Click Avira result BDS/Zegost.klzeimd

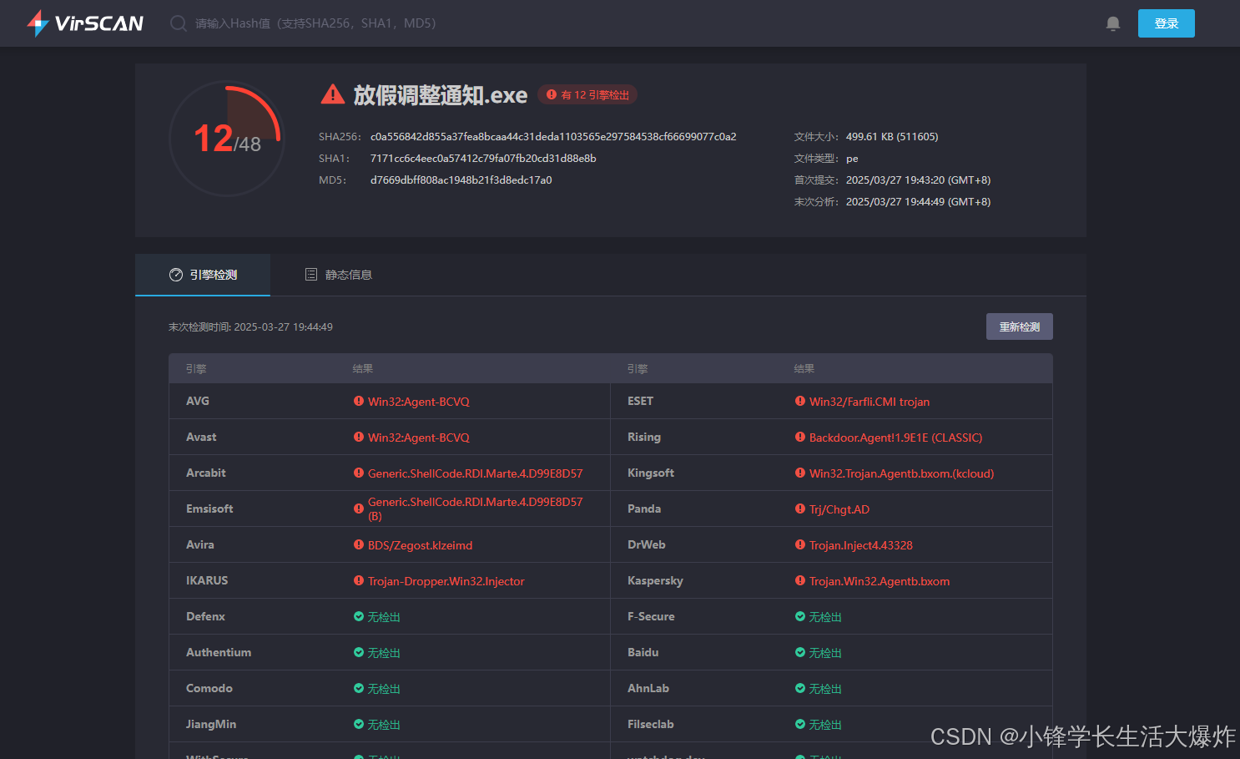[420, 545]
